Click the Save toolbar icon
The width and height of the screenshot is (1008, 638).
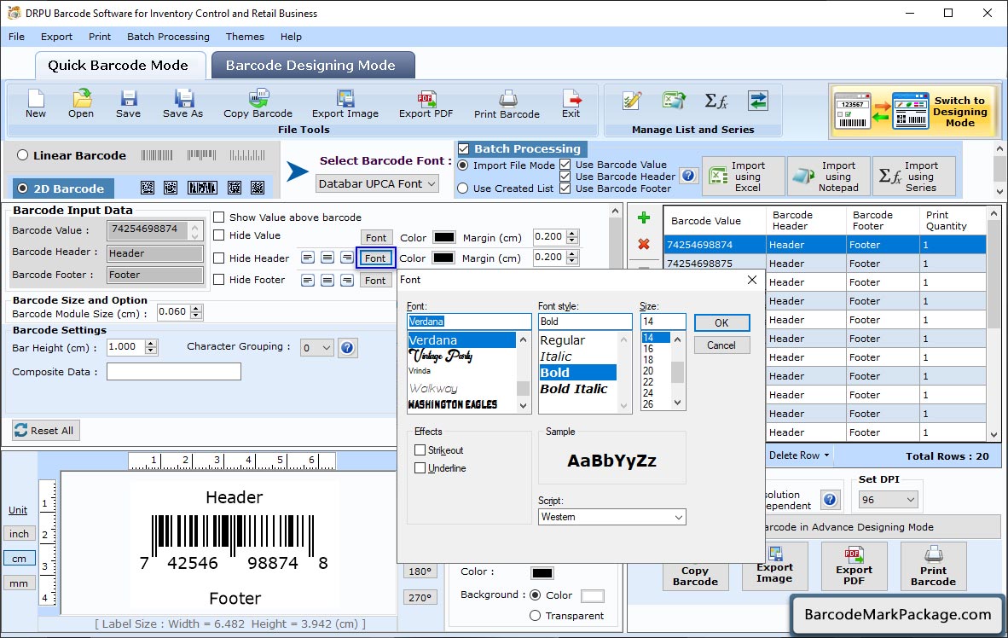pyautogui.click(x=128, y=104)
